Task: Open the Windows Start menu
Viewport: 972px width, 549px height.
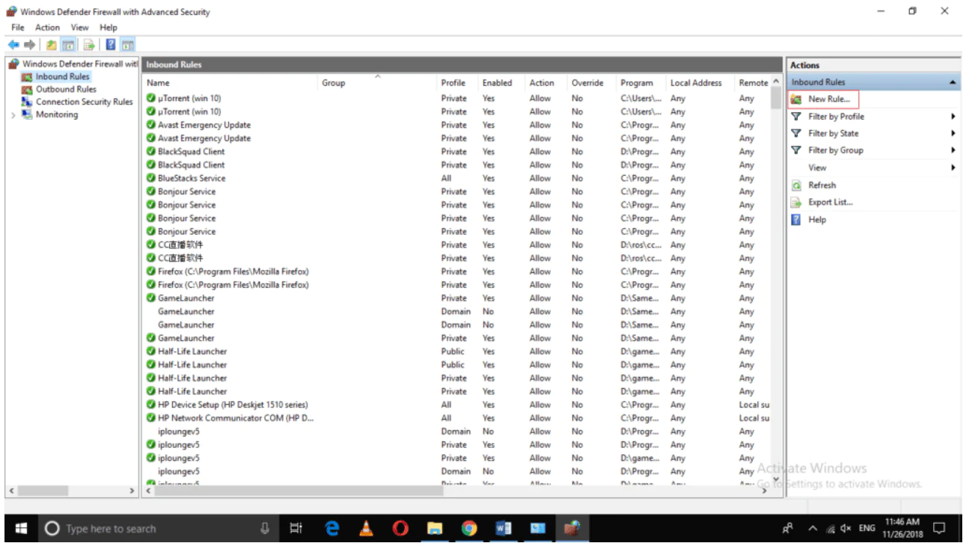Action: pos(21,529)
